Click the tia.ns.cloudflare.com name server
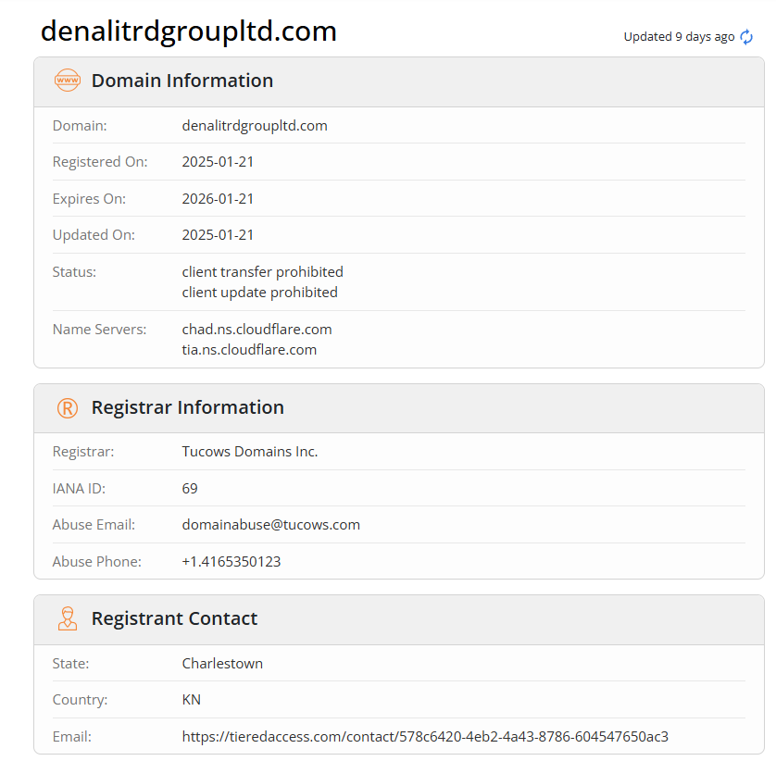The height and width of the screenshot is (761, 776). click(249, 350)
